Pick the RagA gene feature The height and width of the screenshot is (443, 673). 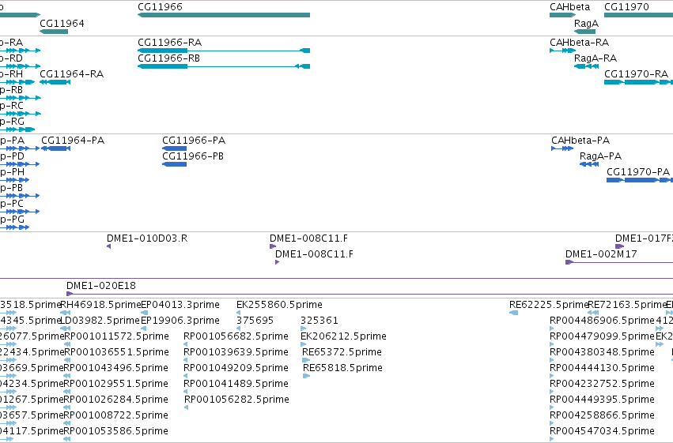[584, 32]
